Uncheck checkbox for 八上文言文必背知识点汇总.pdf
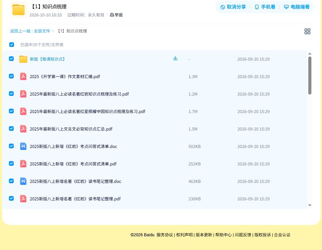The height and width of the screenshot is (250, 322). coord(11,128)
